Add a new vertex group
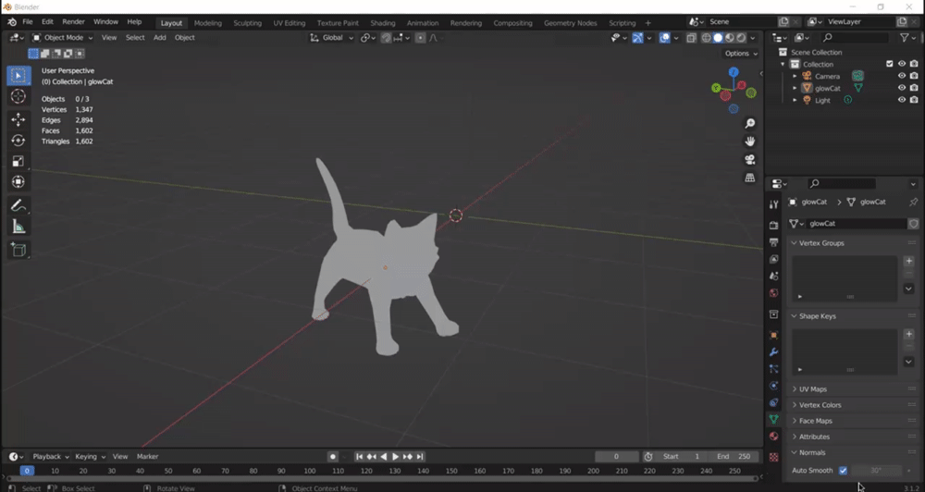 pos(909,261)
